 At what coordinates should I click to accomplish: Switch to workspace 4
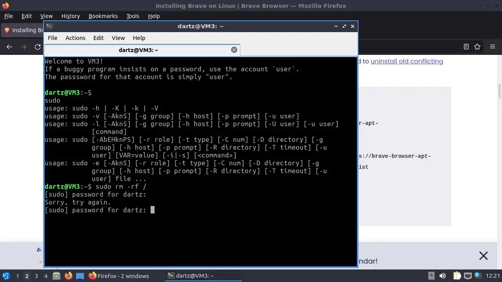tap(45, 276)
